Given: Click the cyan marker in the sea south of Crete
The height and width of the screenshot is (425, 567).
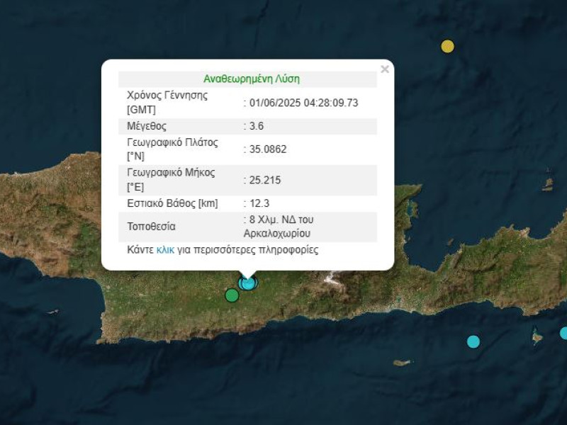Looking at the screenshot, I should pyautogui.click(x=473, y=341).
